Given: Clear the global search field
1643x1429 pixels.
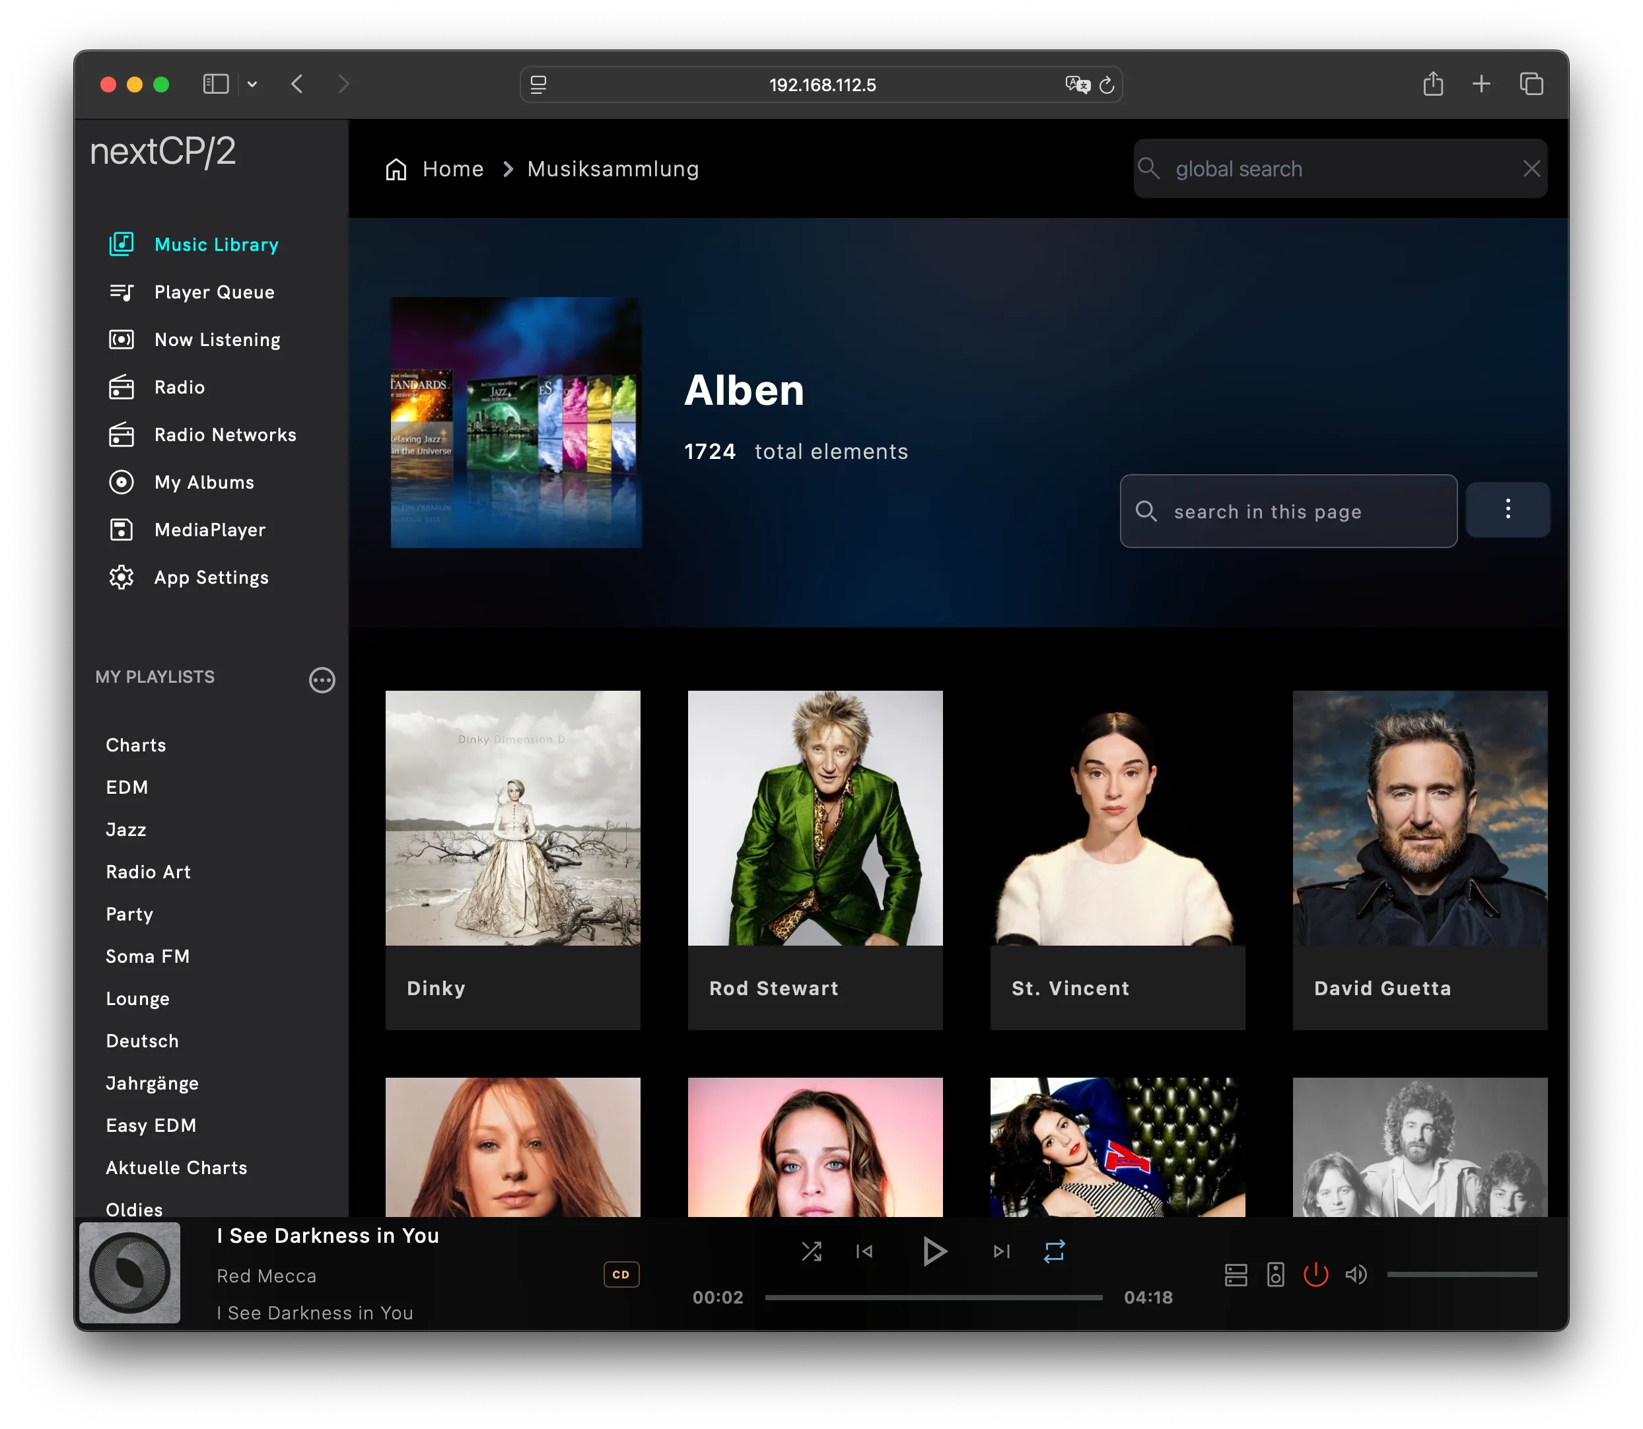Looking at the screenshot, I should (x=1531, y=169).
